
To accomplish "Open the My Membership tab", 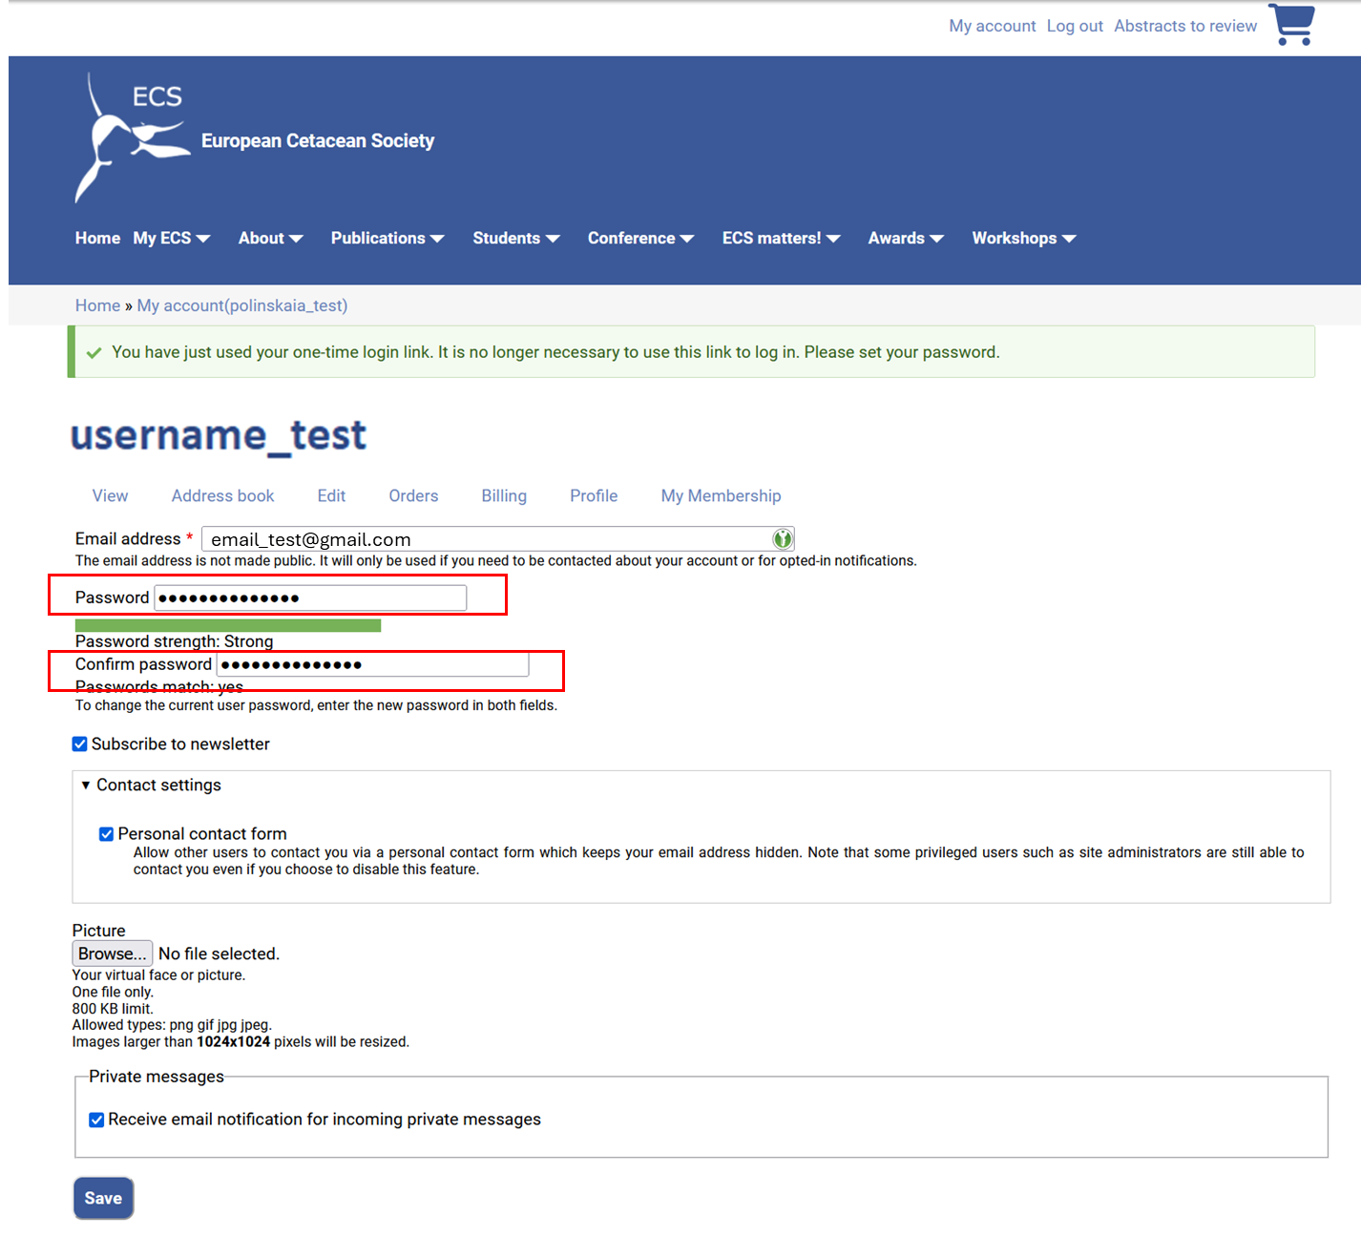I will pos(721,496).
